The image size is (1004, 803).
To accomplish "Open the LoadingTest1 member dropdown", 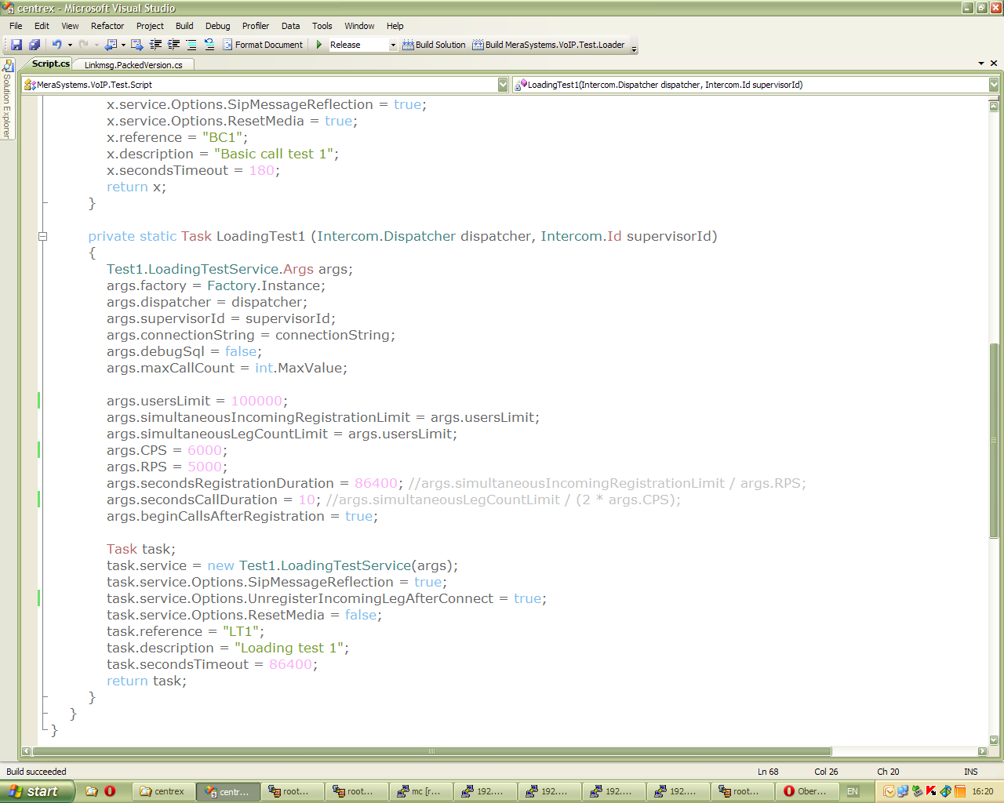I will pyautogui.click(x=994, y=85).
